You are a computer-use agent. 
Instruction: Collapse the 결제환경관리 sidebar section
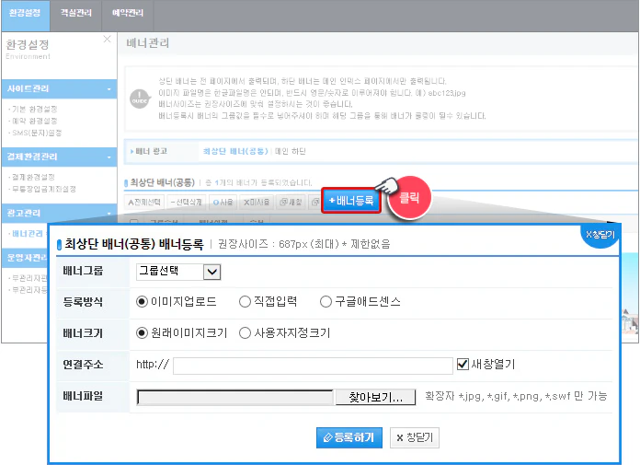pyautogui.click(x=59, y=157)
